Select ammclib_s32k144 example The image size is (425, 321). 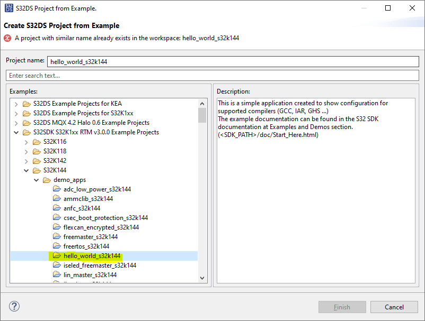coord(88,199)
